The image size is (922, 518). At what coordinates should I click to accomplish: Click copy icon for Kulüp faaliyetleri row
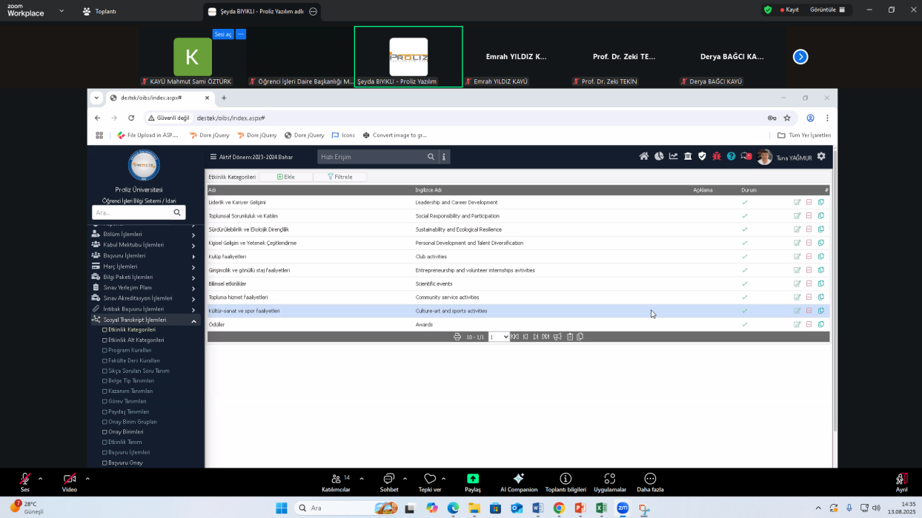820,256
